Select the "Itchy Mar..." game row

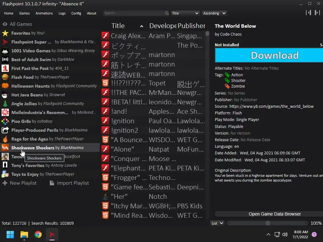tap(153, 206)
